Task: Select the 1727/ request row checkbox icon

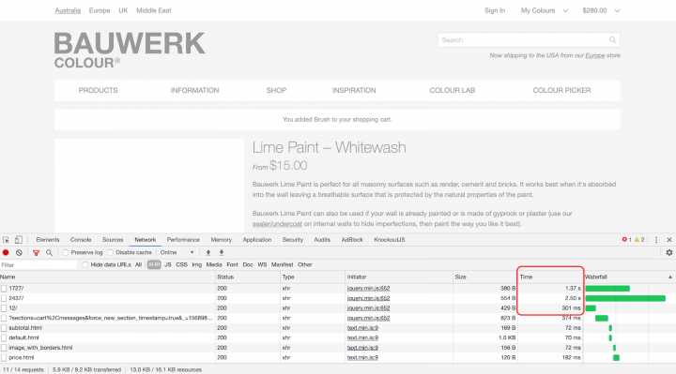Action: (x=4, y=289)
